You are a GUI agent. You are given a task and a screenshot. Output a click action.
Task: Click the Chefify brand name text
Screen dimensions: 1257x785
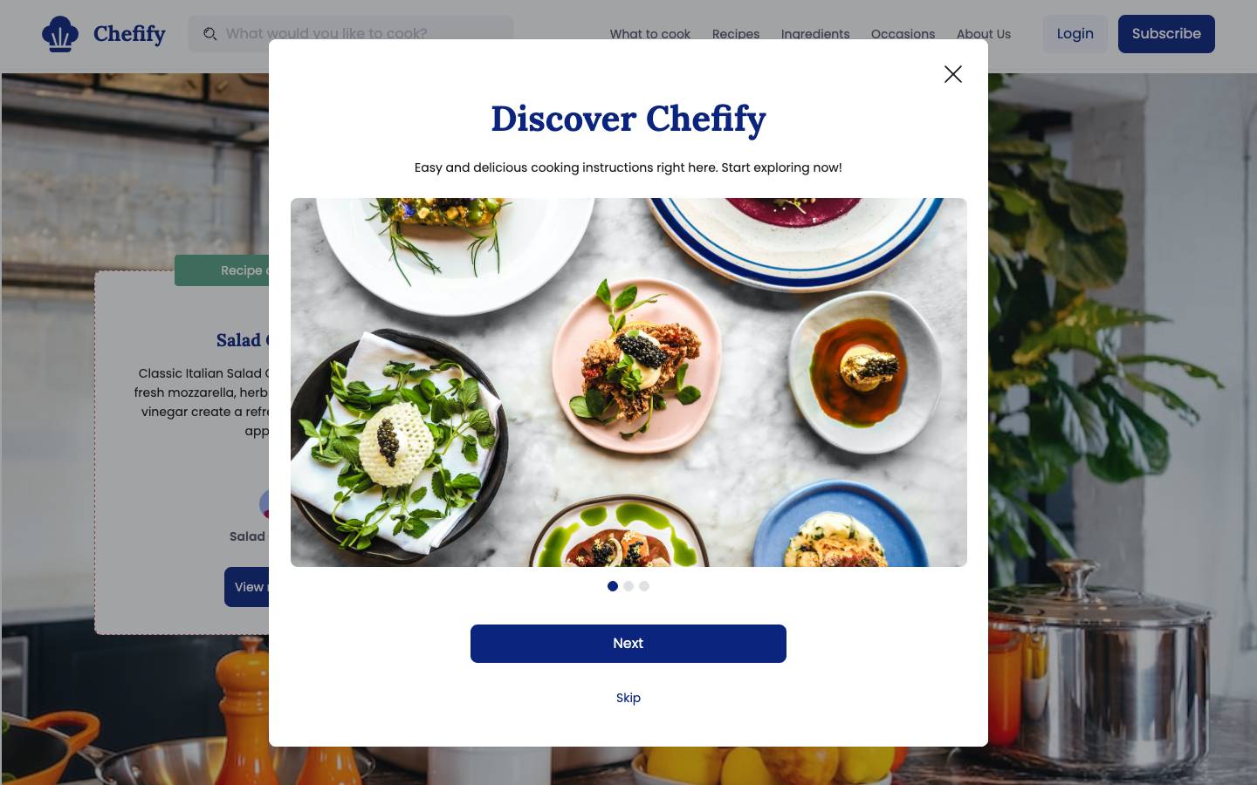click(129, 34)
